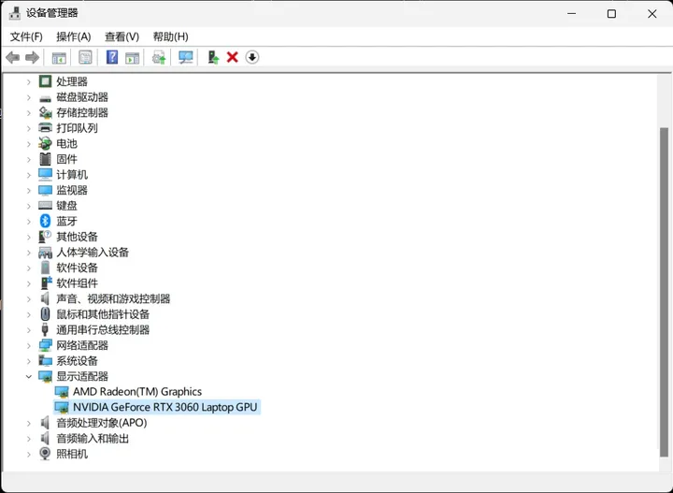Expand the 音频输入和输出 node
This screenshot has width=673, height=493.
point(29,439)
